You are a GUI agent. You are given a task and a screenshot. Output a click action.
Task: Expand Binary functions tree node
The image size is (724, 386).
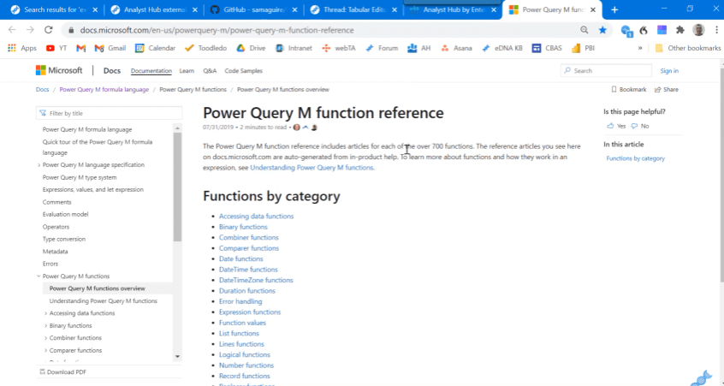(x=45, y=325)
